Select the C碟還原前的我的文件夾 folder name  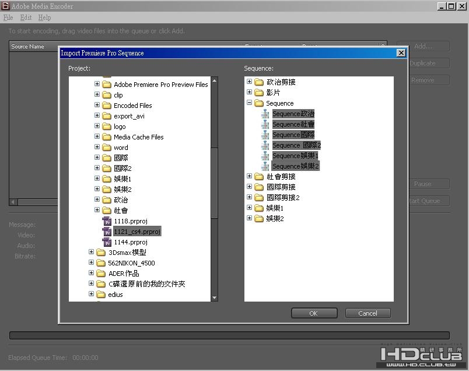[147, 284]
